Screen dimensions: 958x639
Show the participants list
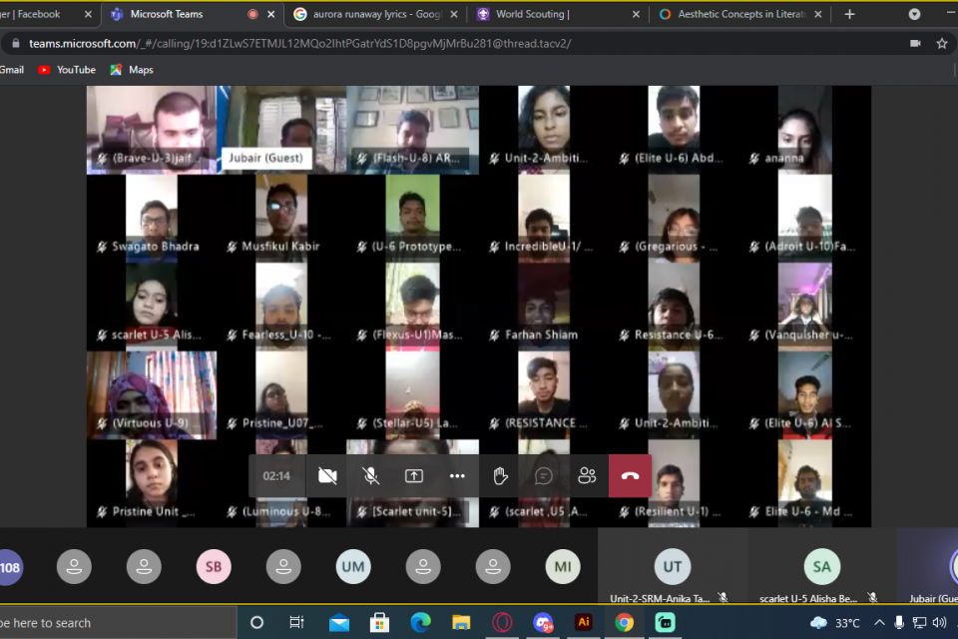point(587,476)
